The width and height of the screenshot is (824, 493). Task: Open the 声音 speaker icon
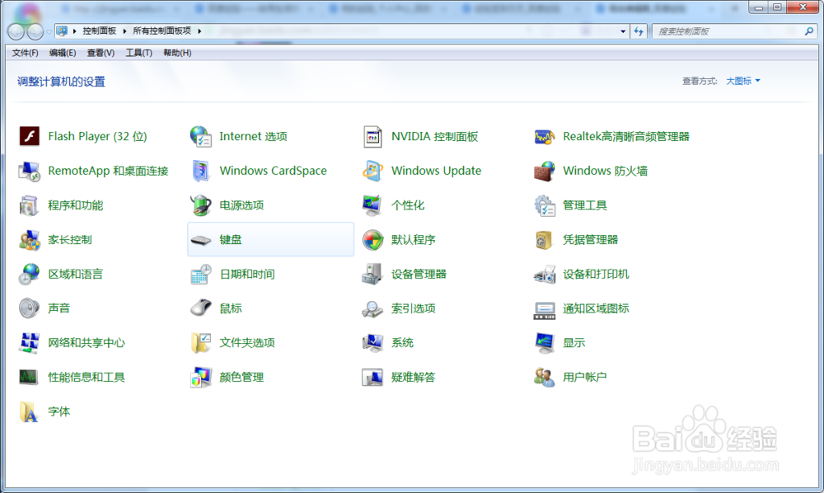30,308
